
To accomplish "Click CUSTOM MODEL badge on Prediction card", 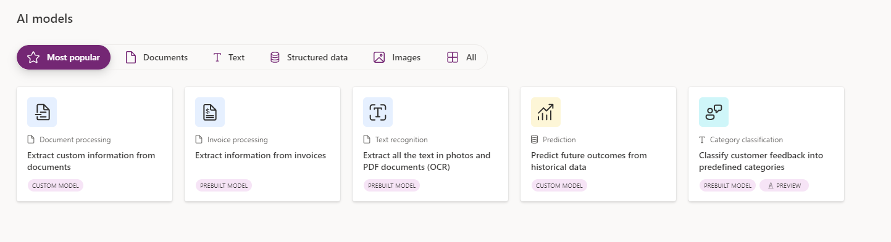I will pos(559,185).
